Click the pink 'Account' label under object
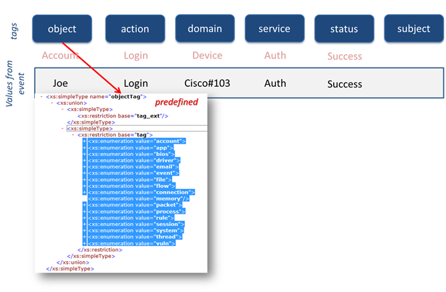446x292 pixels. click(60, 55)
